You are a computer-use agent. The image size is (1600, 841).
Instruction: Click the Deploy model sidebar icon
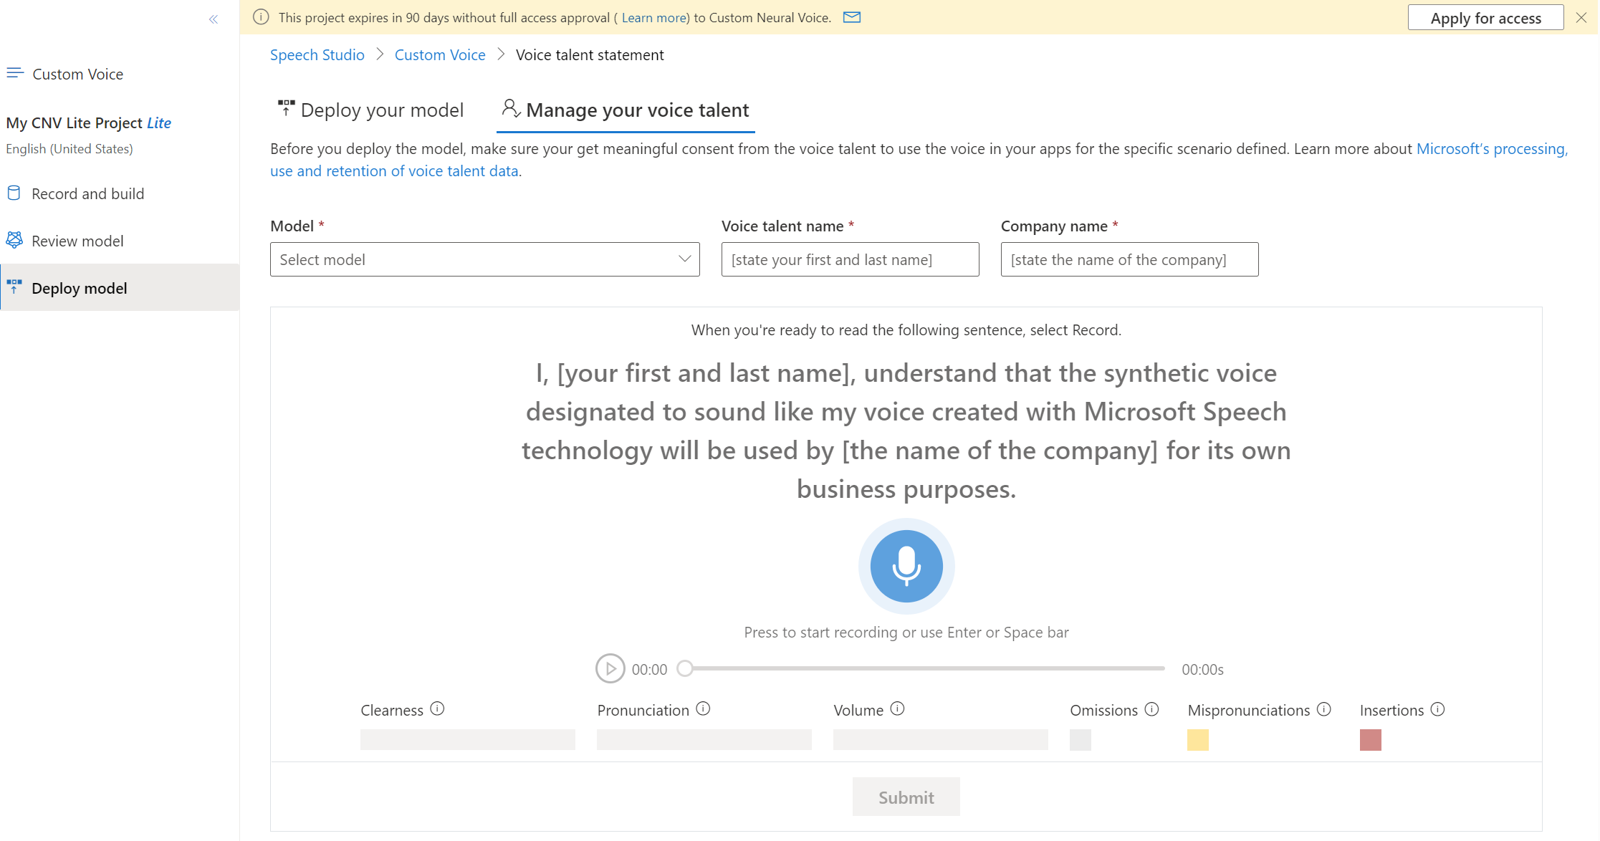(x=15, y=287)
